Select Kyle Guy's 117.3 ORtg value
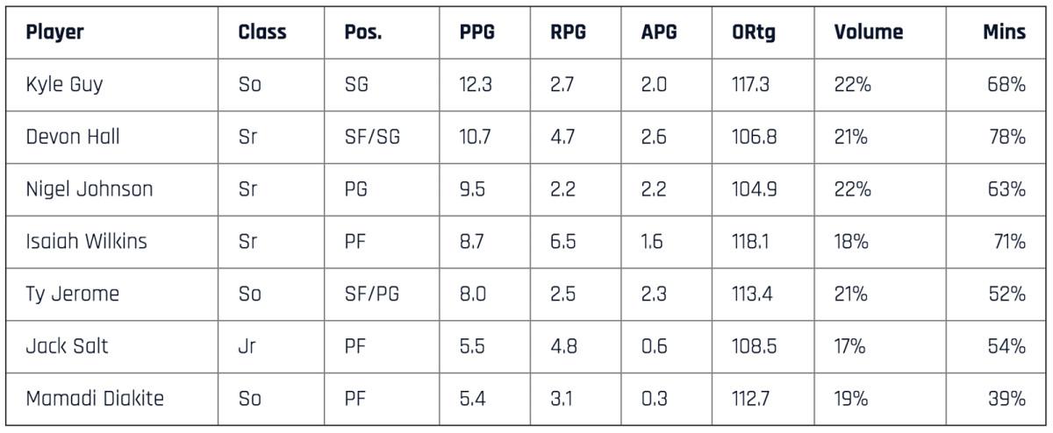 tap(754, 85)
